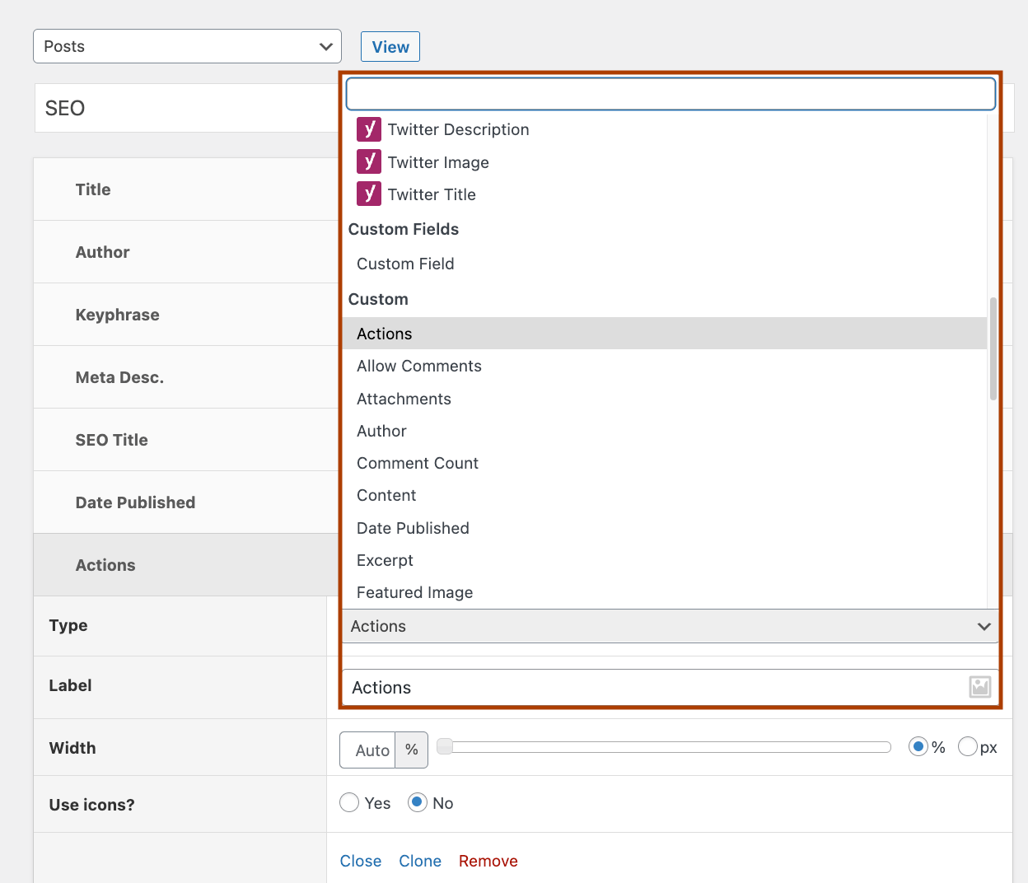The image size is (1028, 883).
Task: Click the View button
Action: pyautogui.click(x=390, y=46)
